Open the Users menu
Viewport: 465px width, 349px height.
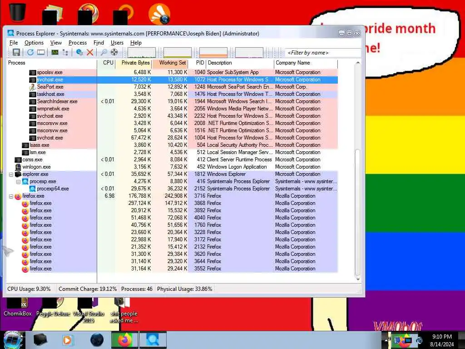[117, 43]
